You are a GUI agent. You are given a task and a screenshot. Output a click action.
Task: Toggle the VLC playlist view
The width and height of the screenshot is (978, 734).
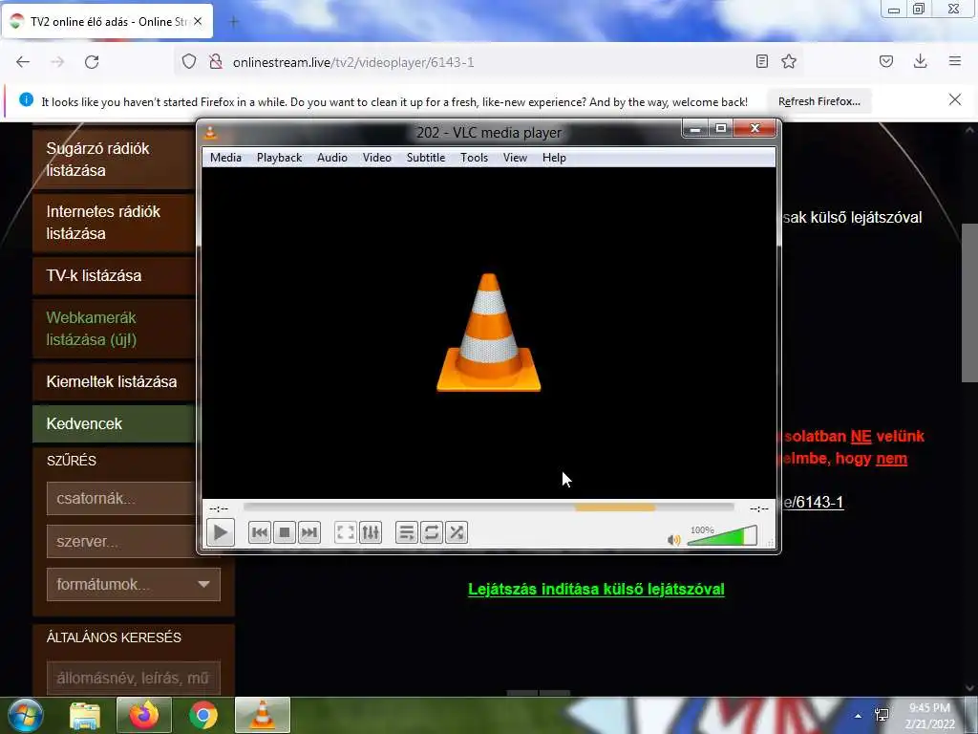coord(407,532)
